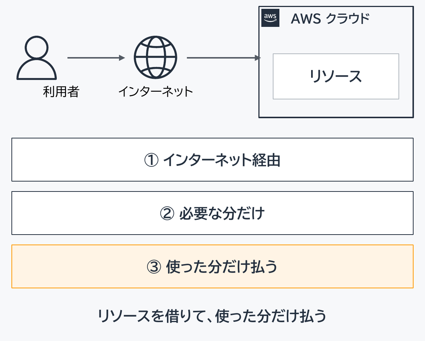Image resolution: width=425 pixels, height=341 pixels.
Task: Click the インターネット label under globe
Action: [156, 92]
